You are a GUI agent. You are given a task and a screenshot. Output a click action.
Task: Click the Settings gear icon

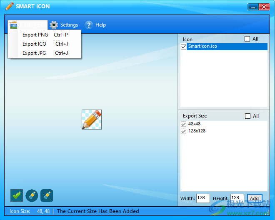[54, 25]
